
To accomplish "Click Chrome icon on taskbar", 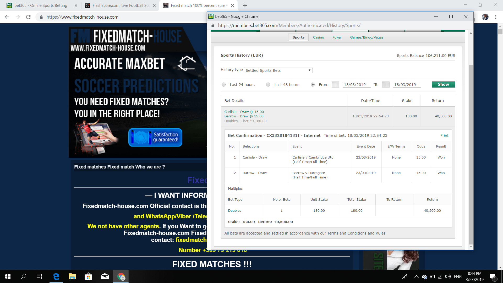I will [121, 276].
